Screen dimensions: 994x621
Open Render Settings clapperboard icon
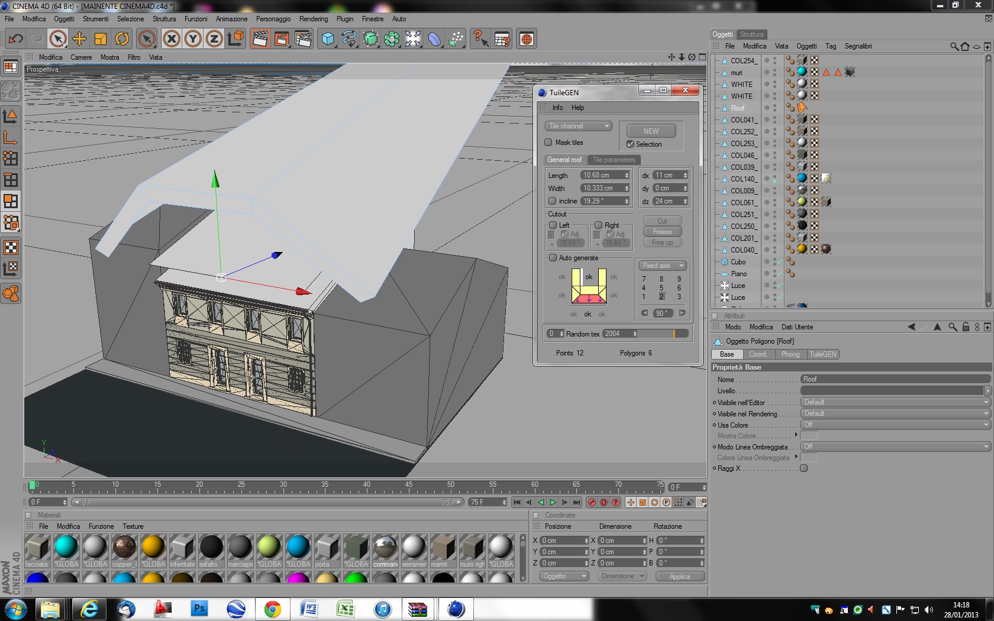(x=303, y=39)
